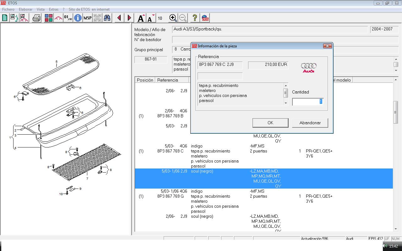Image resolution: width=402 pixels, height=251 pixels.
Task: Click the 01/00 toolbar icon
Action: [x=68, y=18]
